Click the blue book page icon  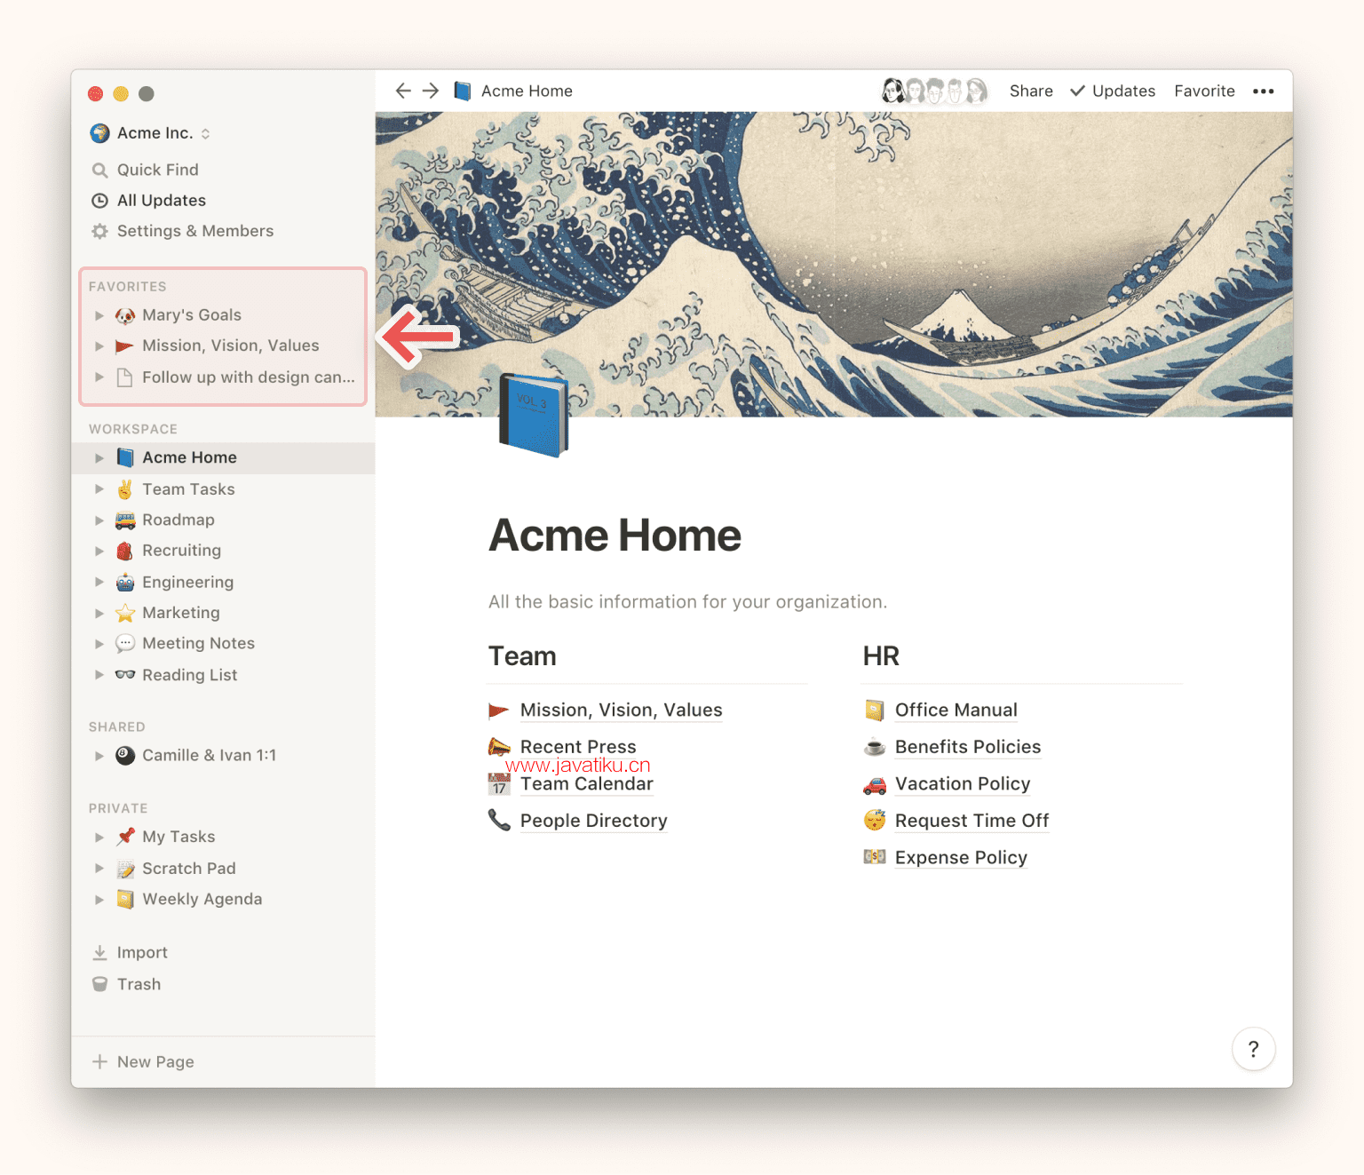534,416
